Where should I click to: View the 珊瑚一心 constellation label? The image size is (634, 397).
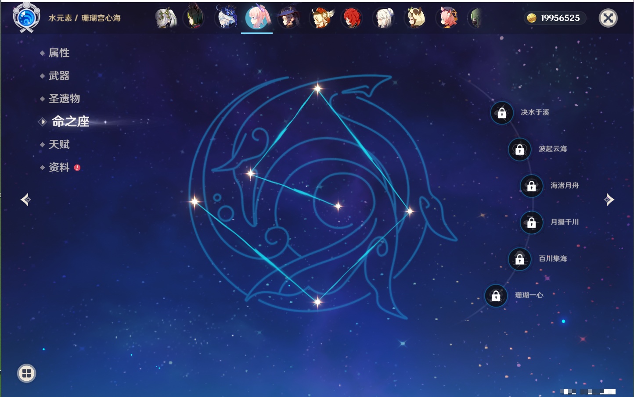(529, 295)
